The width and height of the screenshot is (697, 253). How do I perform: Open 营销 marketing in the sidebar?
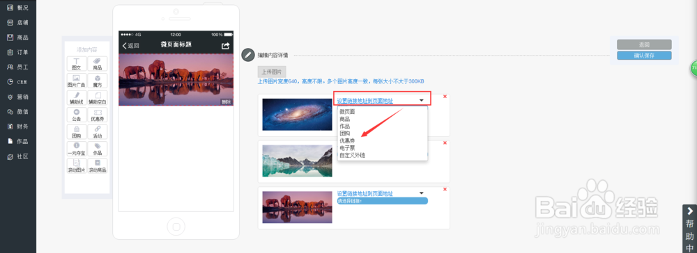click(18, 97)
